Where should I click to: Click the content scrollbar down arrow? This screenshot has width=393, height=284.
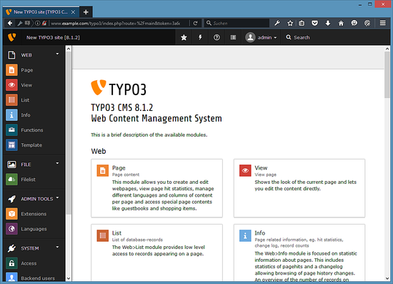(x=387, y=278)
